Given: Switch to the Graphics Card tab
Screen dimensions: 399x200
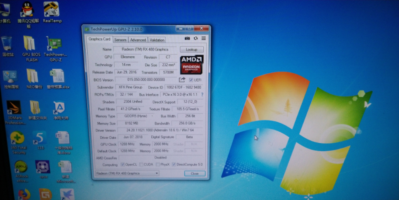Looking at the screenshot, I should 99,39.
